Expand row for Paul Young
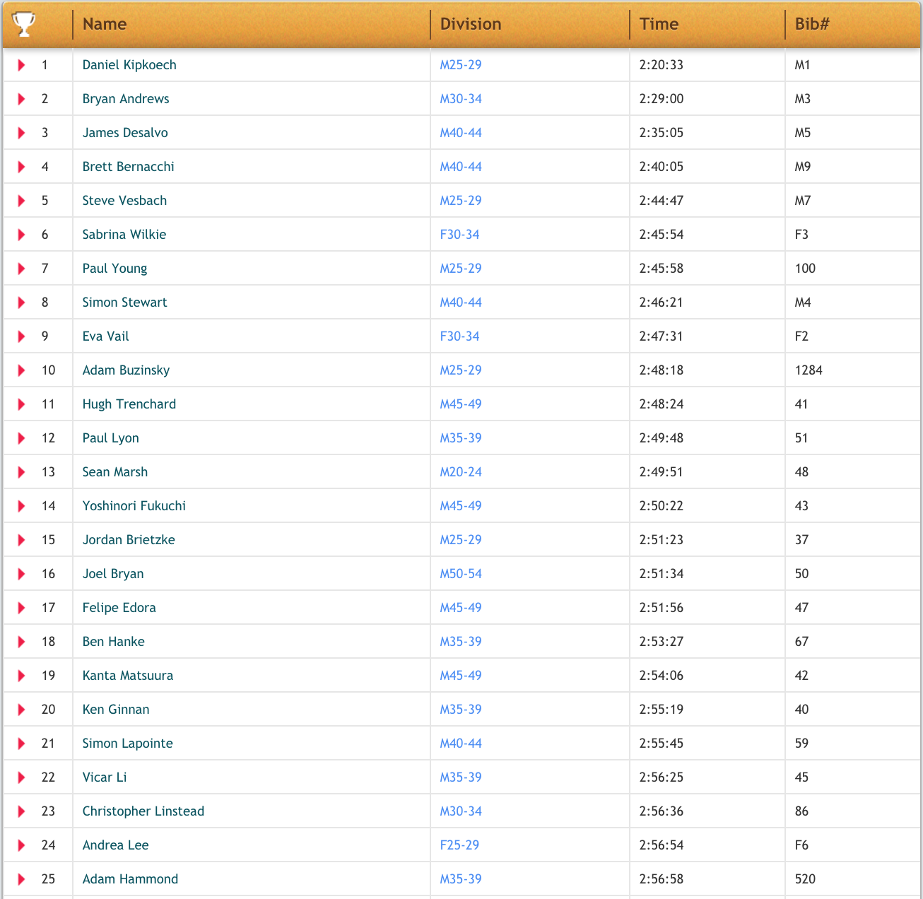This screenshot has height=899, width=923. 22,269
